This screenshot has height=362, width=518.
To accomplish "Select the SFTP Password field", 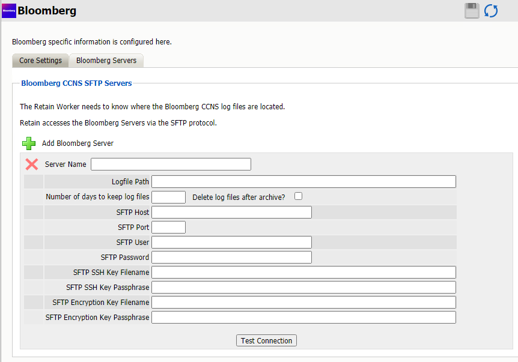I will pos(231,257).
